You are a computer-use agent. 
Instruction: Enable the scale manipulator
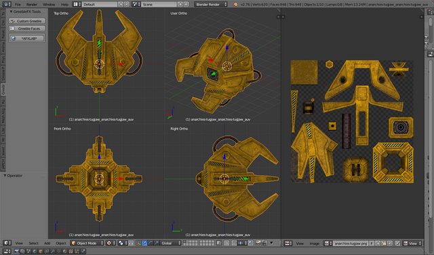click(157, 243)
